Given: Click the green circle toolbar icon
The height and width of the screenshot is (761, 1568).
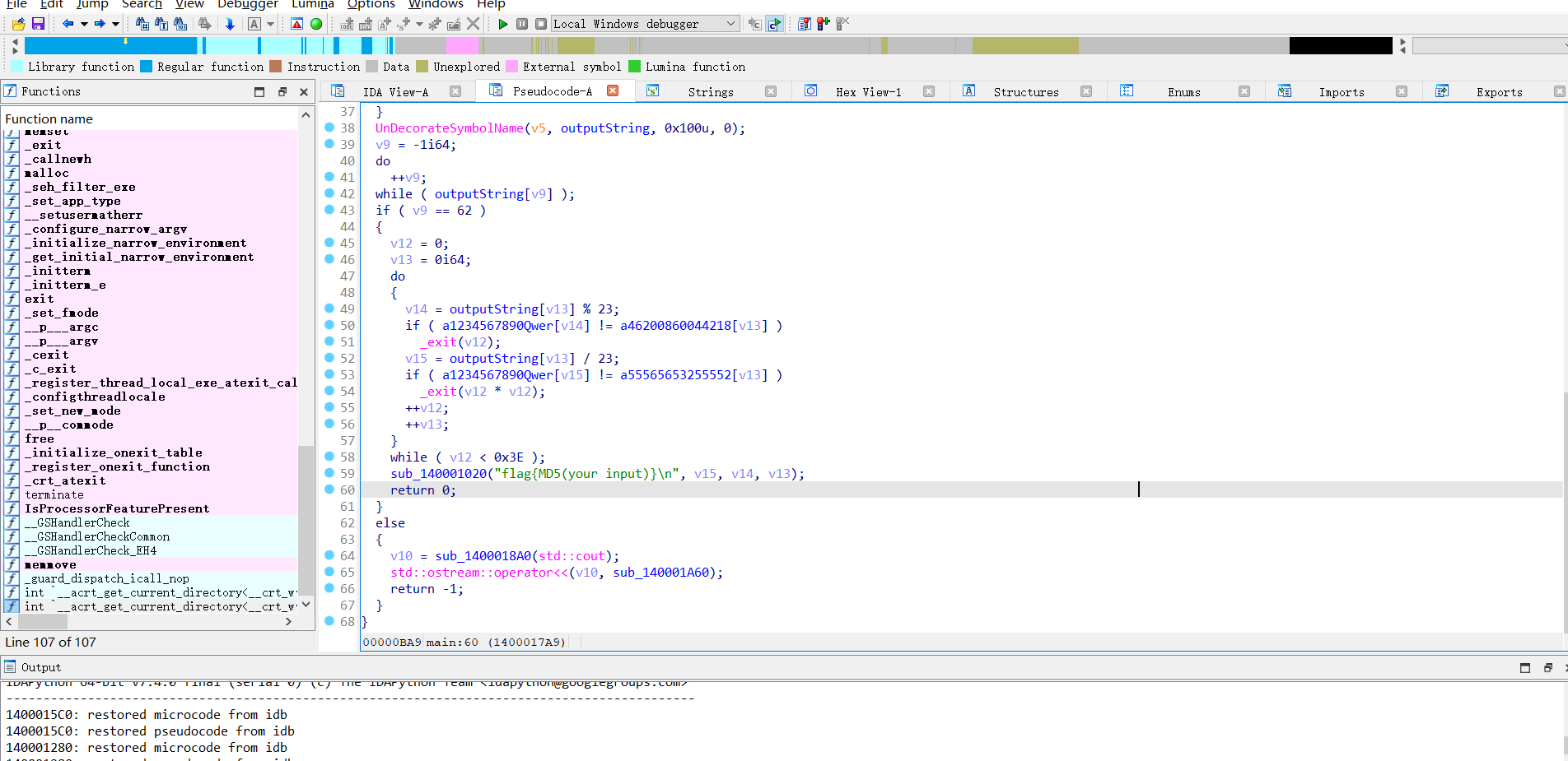Looking at the screenshot, I should point(316,25).
